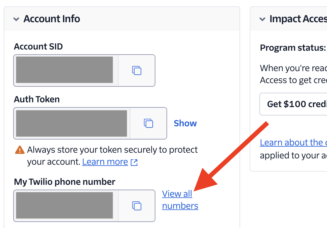Image resolution: width=327 pixels, height=228 pixels.
Task: Click the Get $100 credit button
Action: 293,104
